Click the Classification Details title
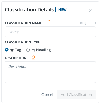The image size is (101, 106). pyautogui.click(x=29, y=10)
